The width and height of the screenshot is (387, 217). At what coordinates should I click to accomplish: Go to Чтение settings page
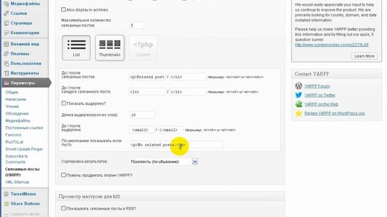click(12, 107)
